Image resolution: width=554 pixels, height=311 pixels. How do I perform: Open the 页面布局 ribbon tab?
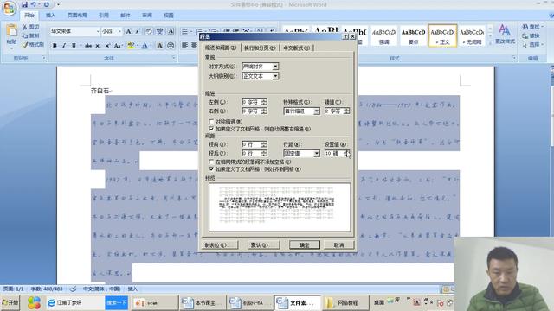coord(77,16)
